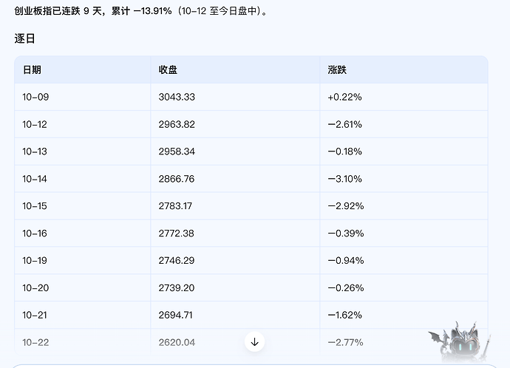Screen dimensions: 510x368
Task: Click the scroll-to-bottom arrow button
Action: click(x=255, y=341)
